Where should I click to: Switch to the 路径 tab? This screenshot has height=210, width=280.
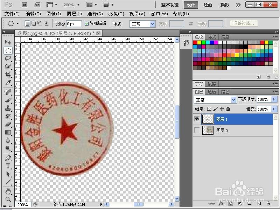225,92
